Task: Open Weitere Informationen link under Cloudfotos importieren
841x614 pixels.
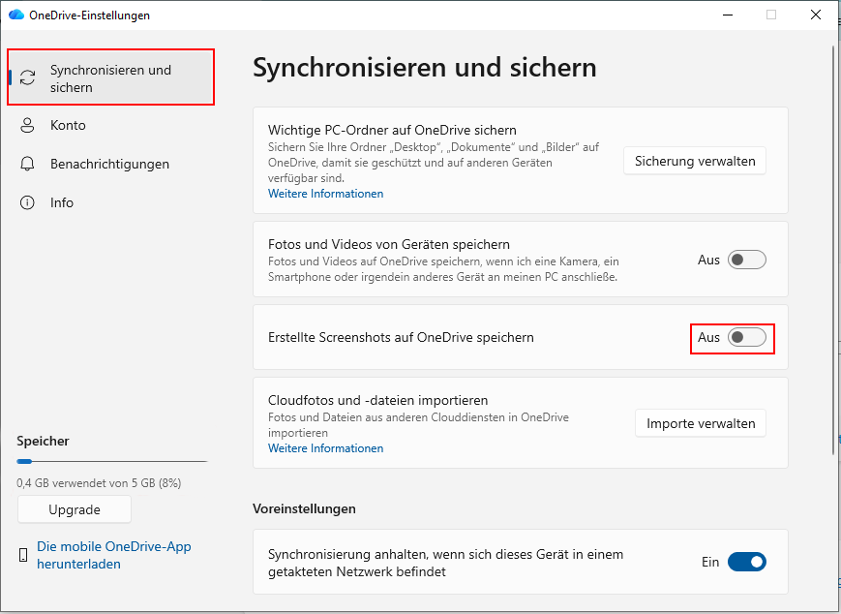Action: pyautogui.click(x=325, y=448)
